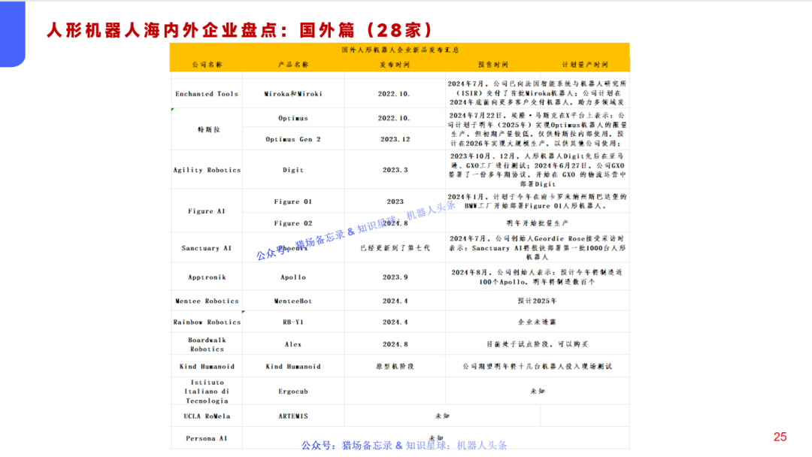Click the Optimus product cell in 特斯拉 row
Image resolution: width=812 pixels, height=457 pixels.
[293, 119]
